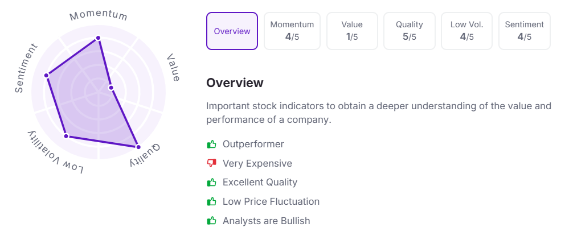Click the thumbs-up icon beside Excellent Quality
The image size is (569, 248).
pyautogui.click(x=212, y=183)
